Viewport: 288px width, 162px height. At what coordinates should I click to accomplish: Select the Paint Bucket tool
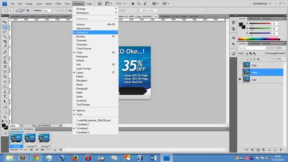(x=5, y=76)
